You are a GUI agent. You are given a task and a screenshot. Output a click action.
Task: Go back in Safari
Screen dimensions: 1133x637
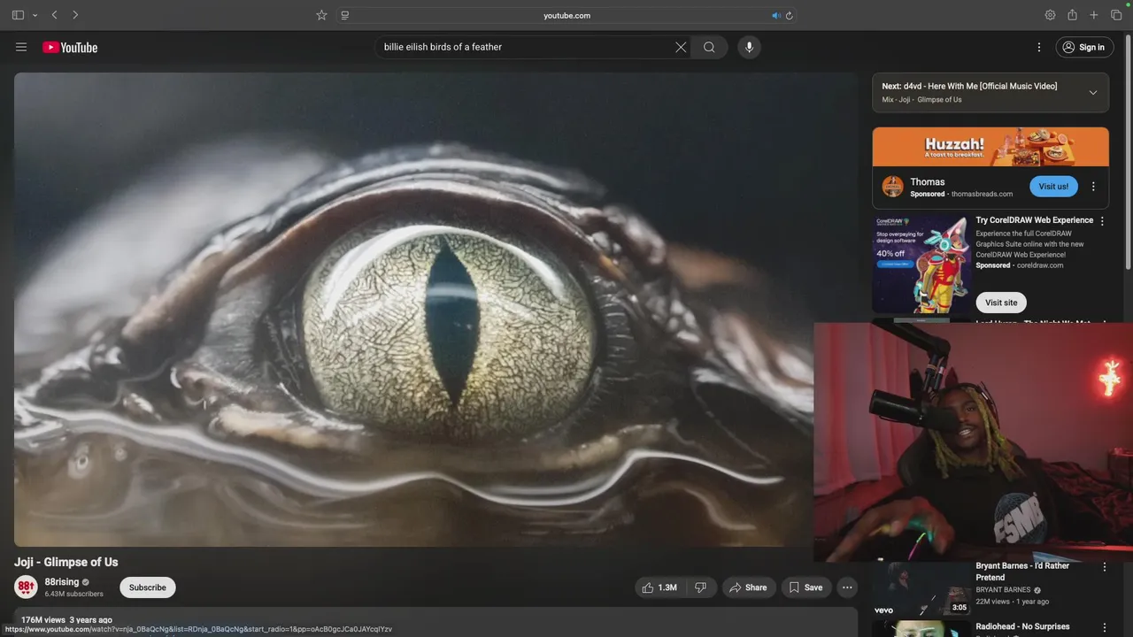[x=55, y=15]
